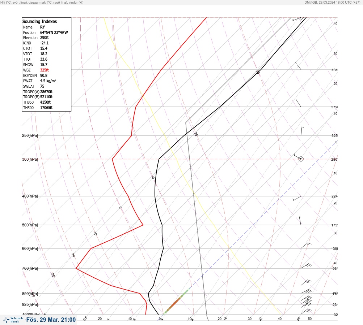Click the 600[hPa] pressure label

coord(30,248)
